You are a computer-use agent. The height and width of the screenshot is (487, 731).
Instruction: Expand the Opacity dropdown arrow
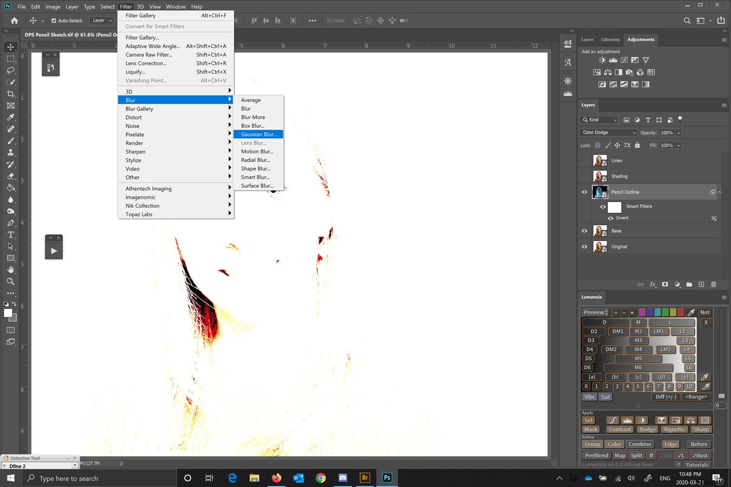click(x=678, y=132)
